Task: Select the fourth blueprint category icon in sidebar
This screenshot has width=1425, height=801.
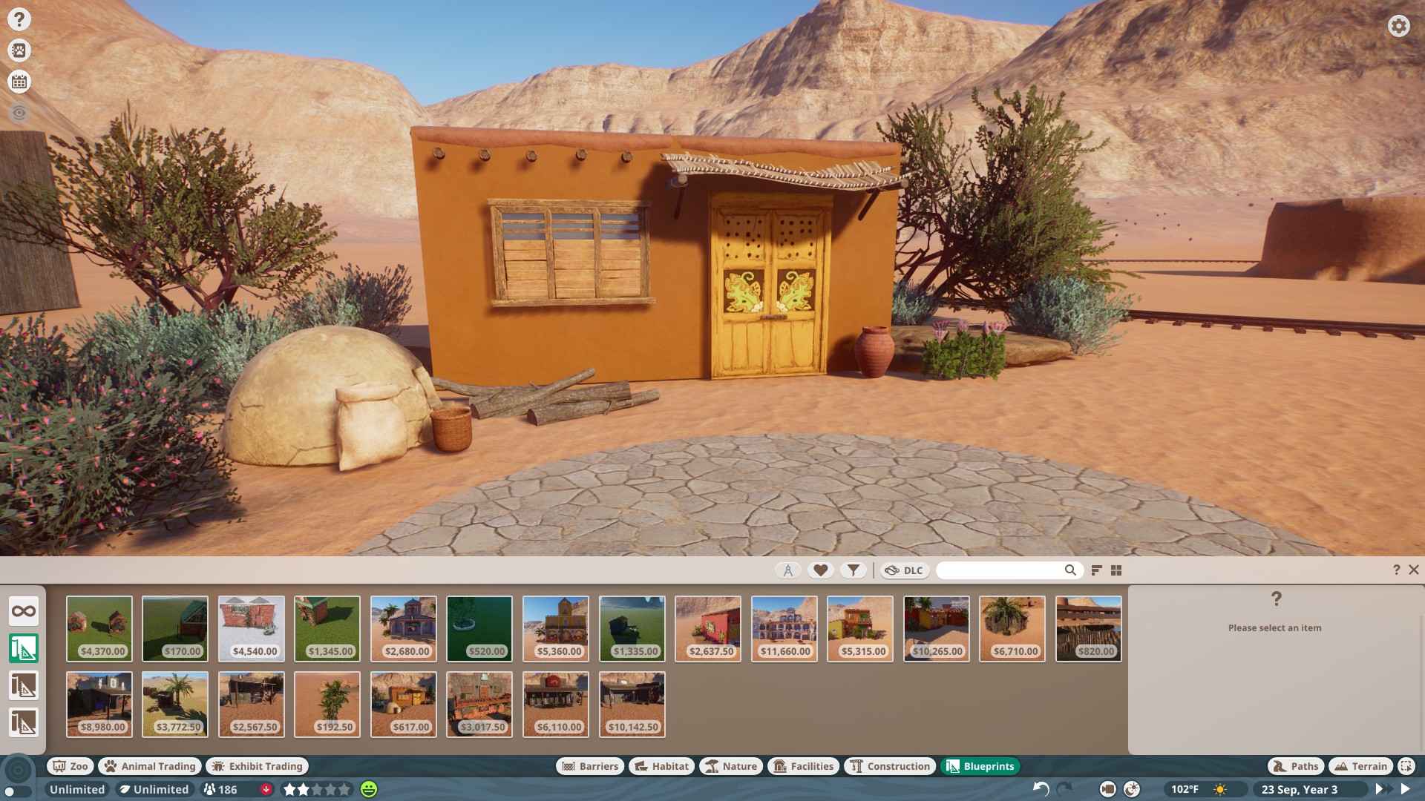Action: 24,723
